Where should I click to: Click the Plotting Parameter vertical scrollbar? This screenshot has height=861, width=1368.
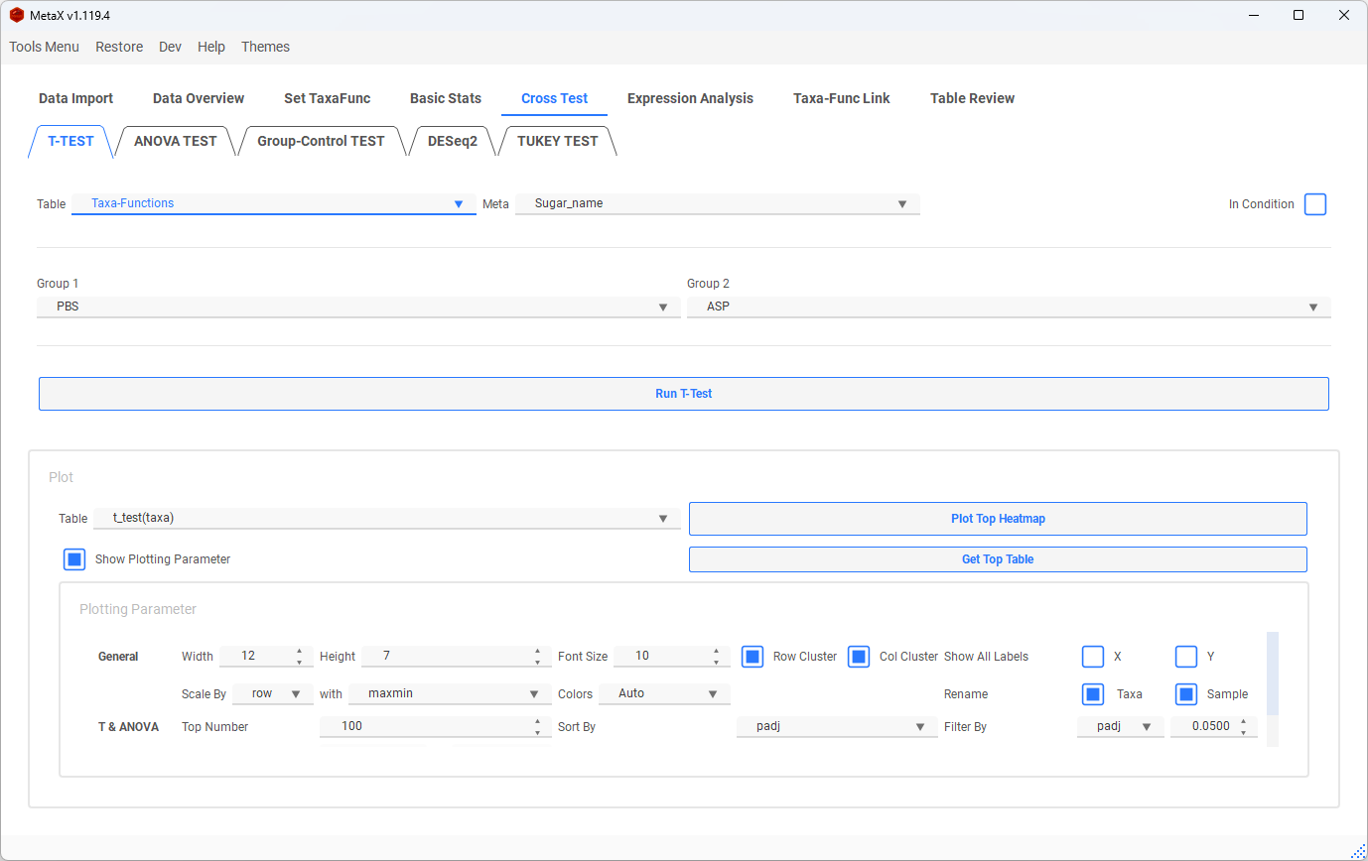(1273, 674)
